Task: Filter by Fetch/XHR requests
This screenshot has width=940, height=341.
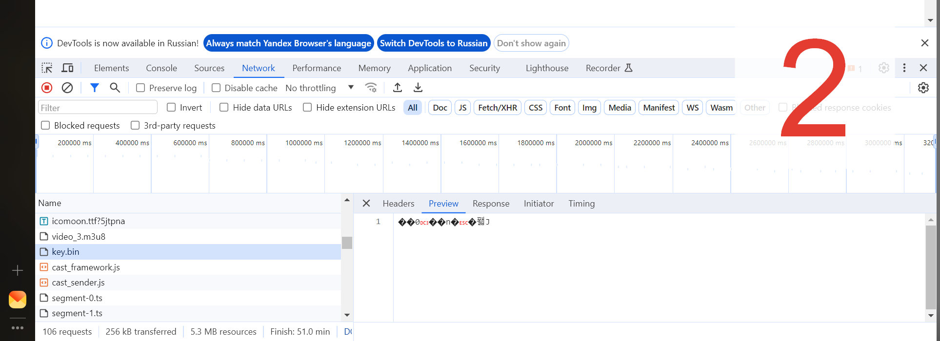Action: [498, 108]
